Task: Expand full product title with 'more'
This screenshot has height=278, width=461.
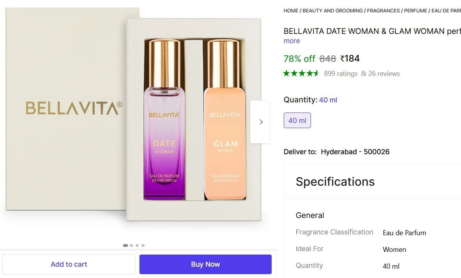Action: (291, 40)
